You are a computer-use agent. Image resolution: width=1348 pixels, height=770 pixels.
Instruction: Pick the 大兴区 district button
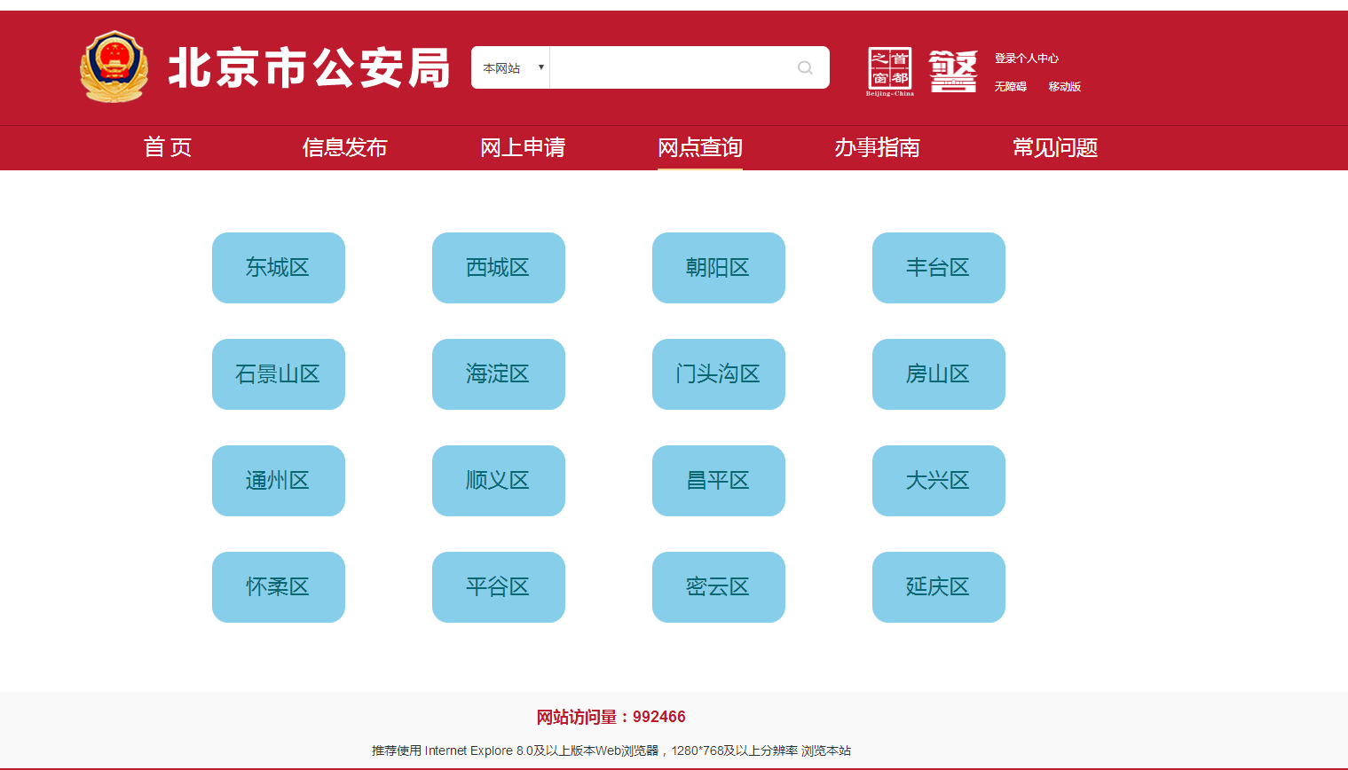click(939, 481)
